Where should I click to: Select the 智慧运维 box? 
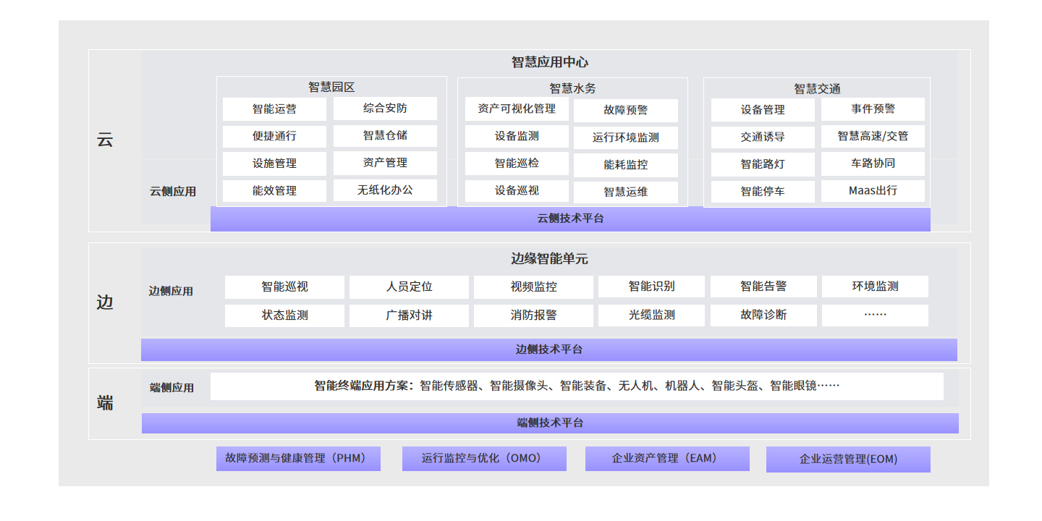coord(626,192)
